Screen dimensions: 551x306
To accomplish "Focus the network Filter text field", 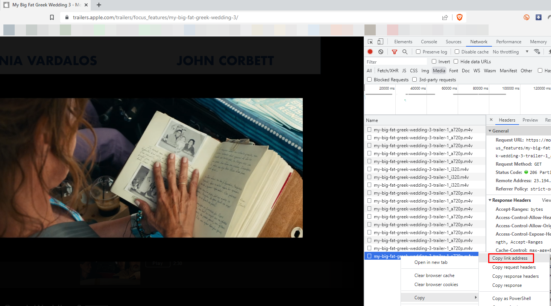I will [396, 62].
